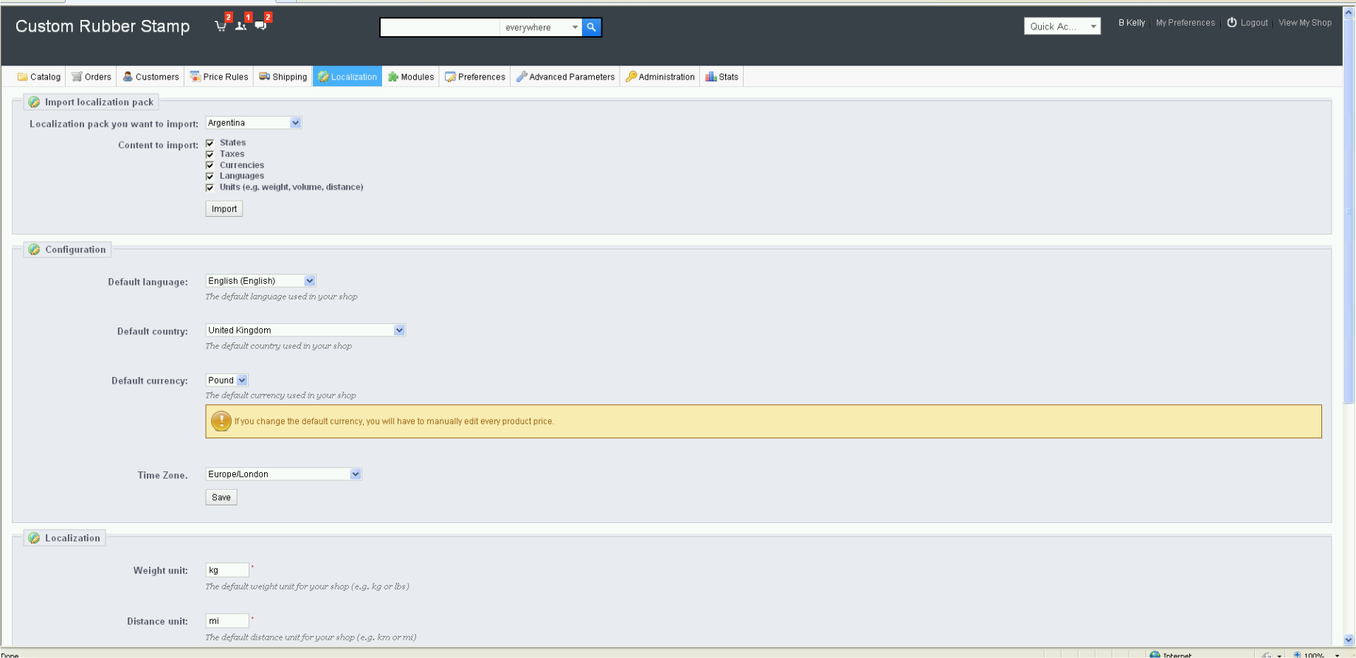
Task: Click the Logout link
Action: tap(1254, 23)
